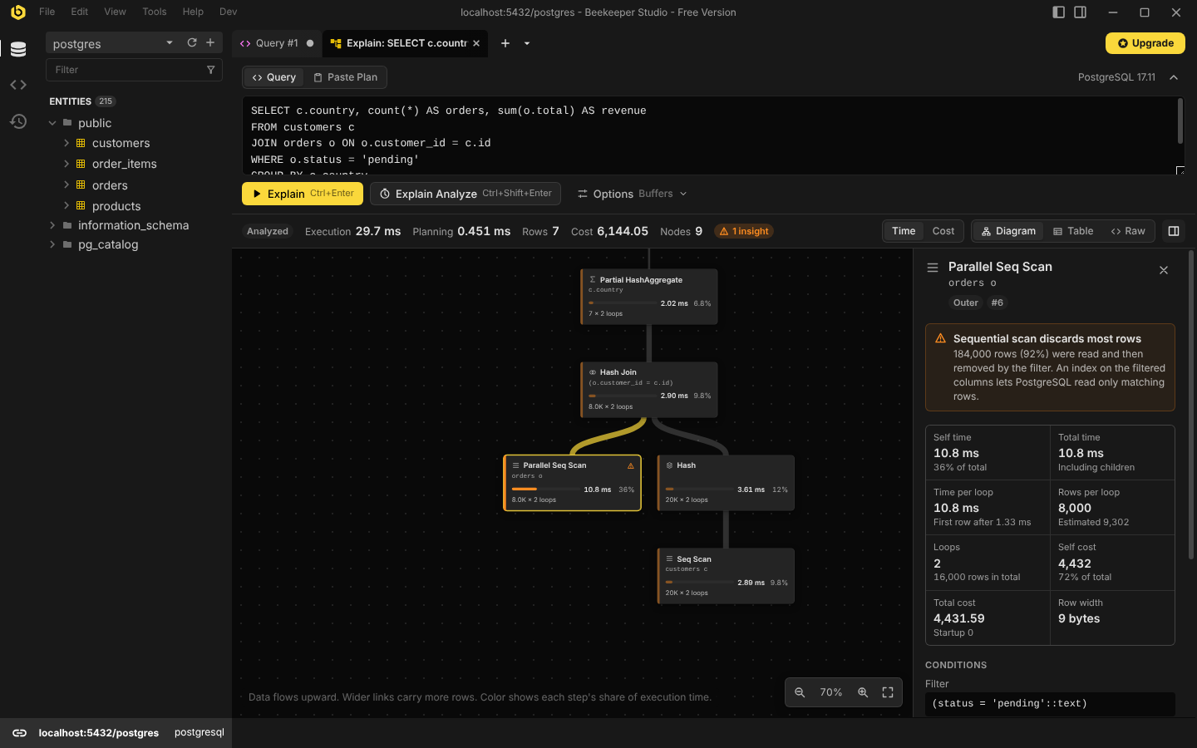This screenshot has height=748, width=1197.
Task: Open the Dev menu
Action: tap(228, 12)
